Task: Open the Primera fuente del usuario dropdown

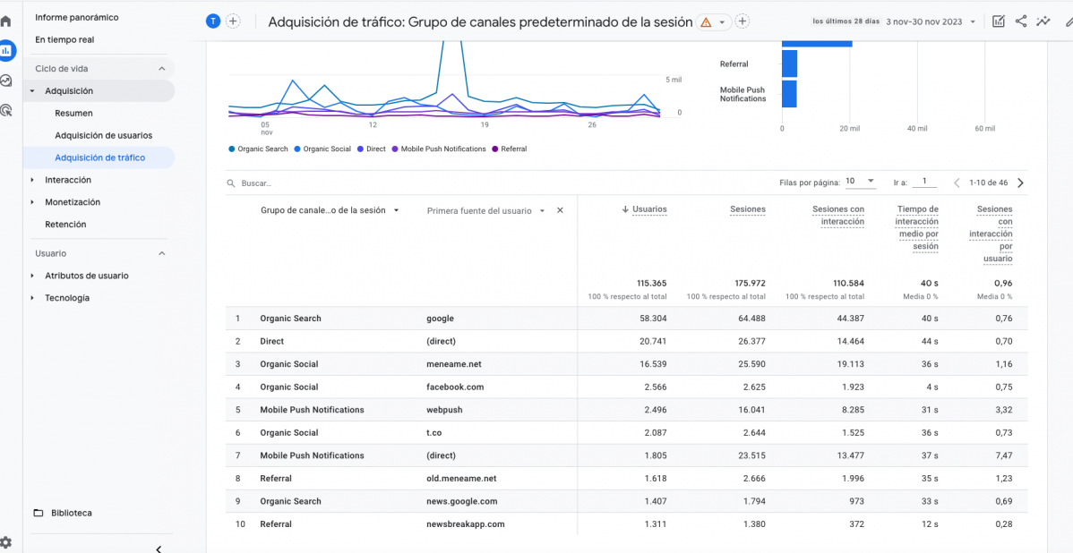Action: pyautogui.click(x=485, y=210)
